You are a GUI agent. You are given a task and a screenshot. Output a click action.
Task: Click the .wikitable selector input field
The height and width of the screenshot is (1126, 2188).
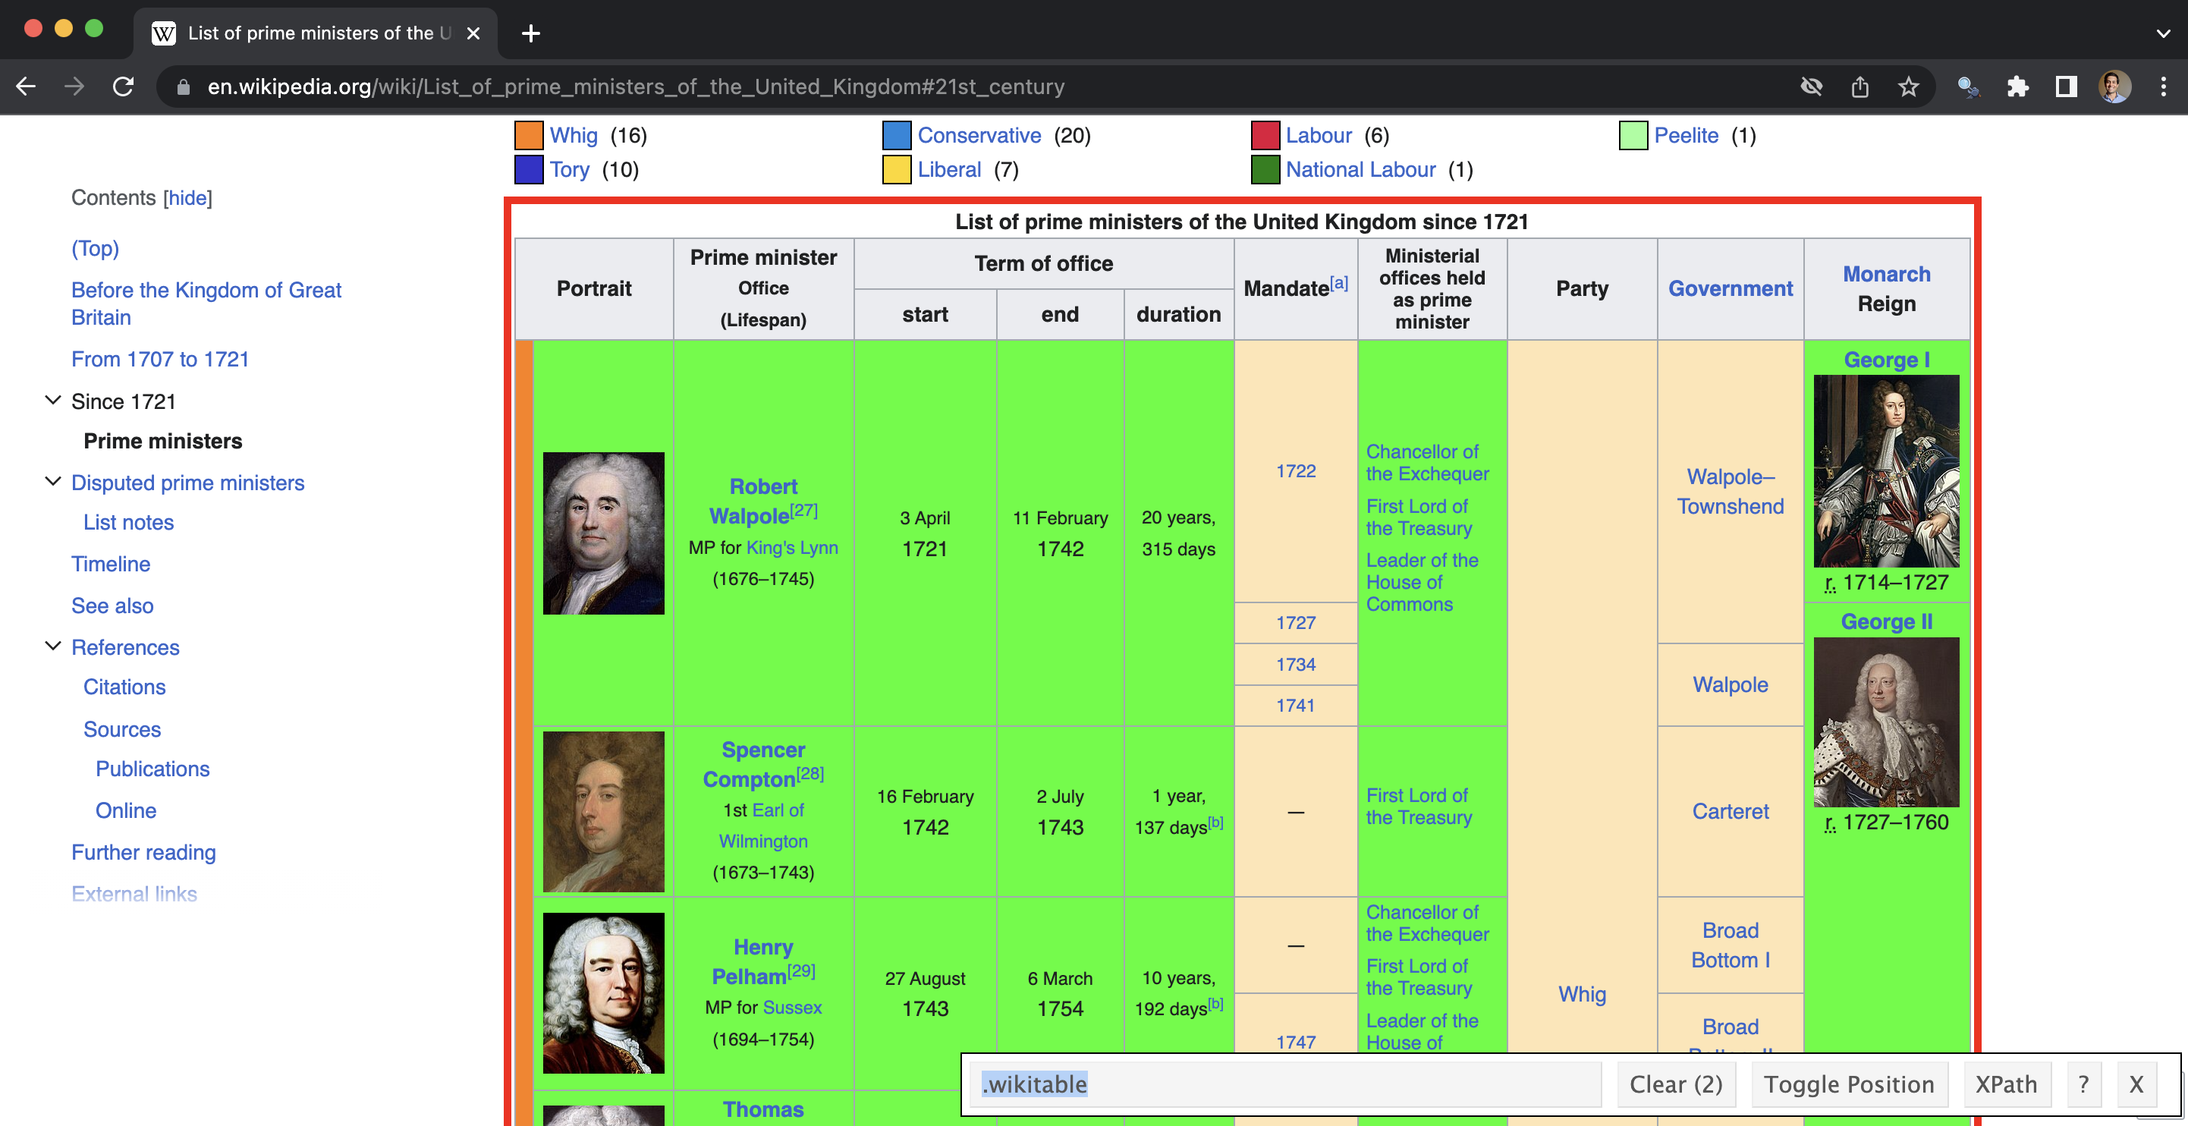click(1284, 1084)
